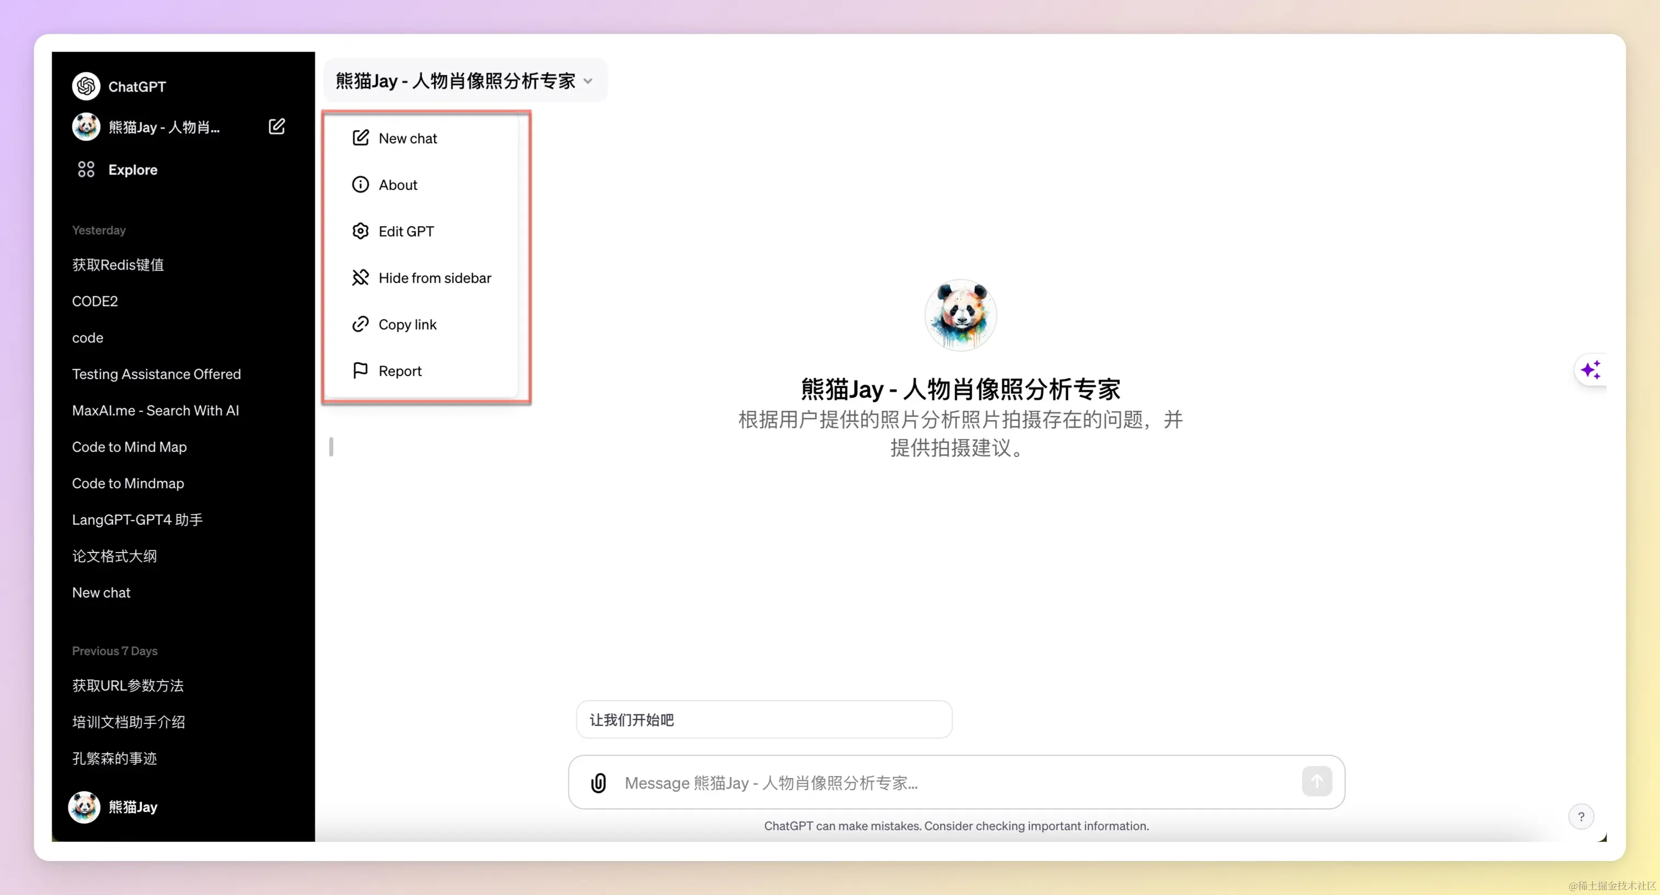Click the panda avatar in the center

[x=960, y=314]
